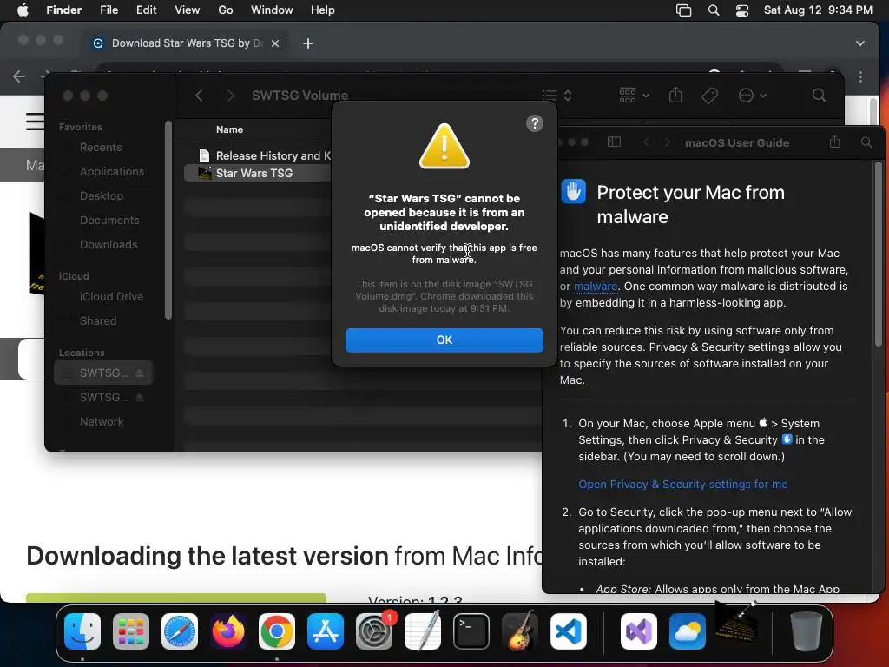Open GarageBand from the Dock

point(520,631)
